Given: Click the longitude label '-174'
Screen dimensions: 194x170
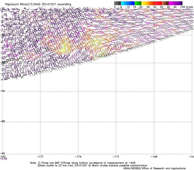Looking at the screenshot, I should 78,157.
